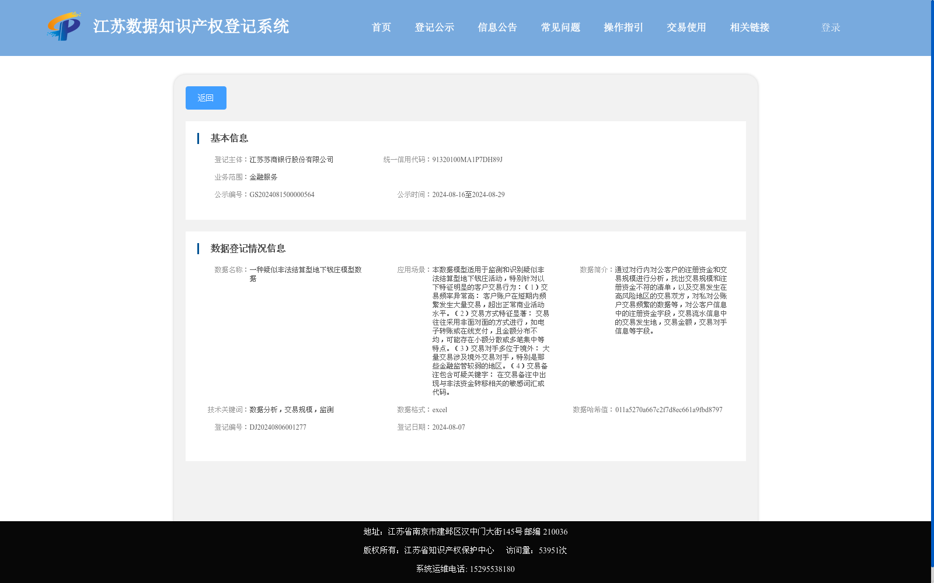Click the 江苏数据知识产权登记系统 title
Image resolution: width=934 pixels, height=583 pixels.
pyautogui.click(x=191, y=27)
